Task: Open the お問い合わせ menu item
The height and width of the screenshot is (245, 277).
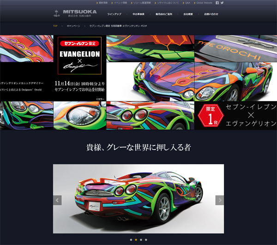Action: point(211,14)
